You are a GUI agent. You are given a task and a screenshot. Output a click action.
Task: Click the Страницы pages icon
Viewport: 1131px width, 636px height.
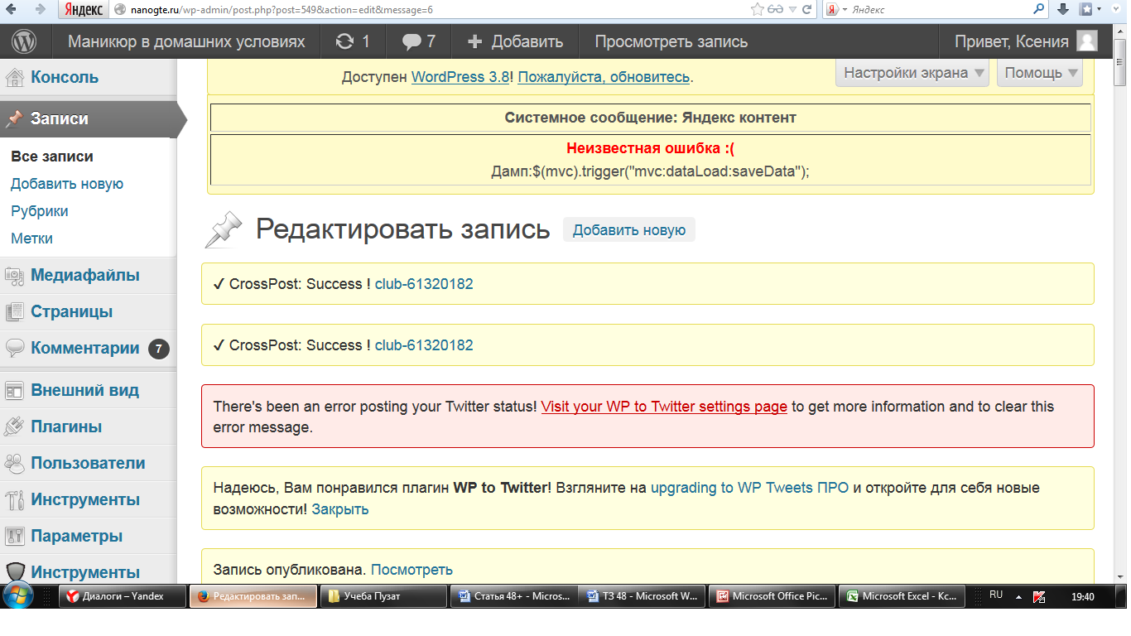[15, 312]
